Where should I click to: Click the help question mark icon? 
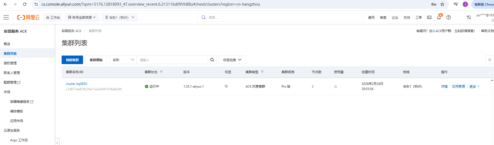click(448, 17)
